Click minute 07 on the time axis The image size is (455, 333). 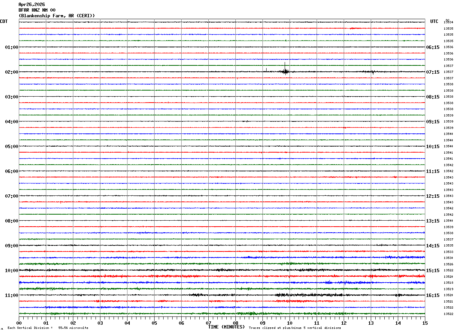[208, 323]
